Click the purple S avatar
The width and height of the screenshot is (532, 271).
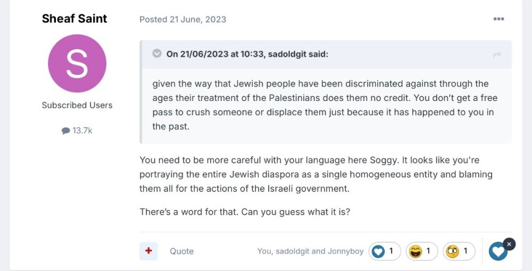77,64
